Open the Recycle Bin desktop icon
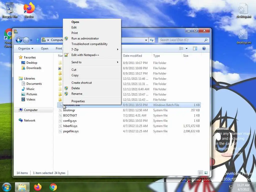The image size is (256, 192). coord(9,10)
